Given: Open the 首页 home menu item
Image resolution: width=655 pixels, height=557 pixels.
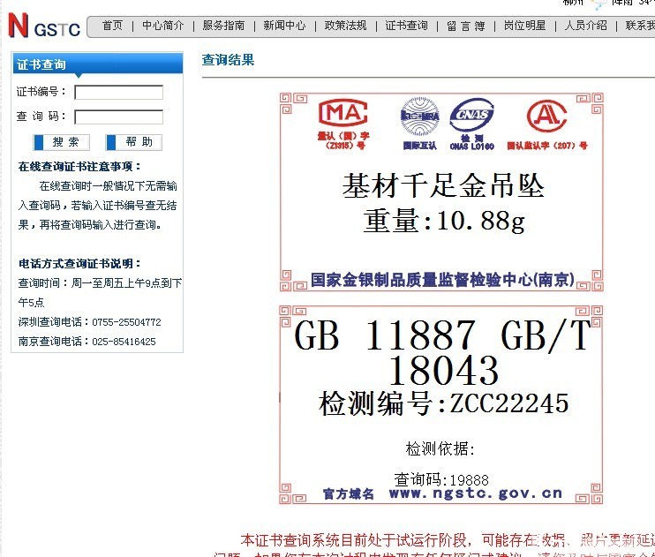Looking at the screenshot, I should click(112, 26).
